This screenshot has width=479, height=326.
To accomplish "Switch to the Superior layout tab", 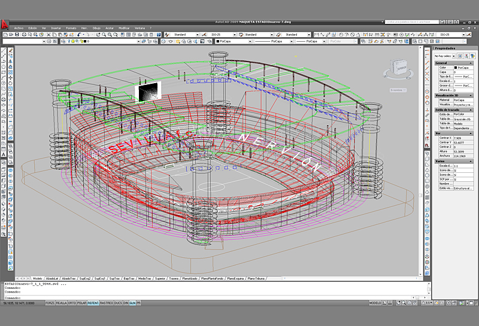I will [x=160, y=279].
